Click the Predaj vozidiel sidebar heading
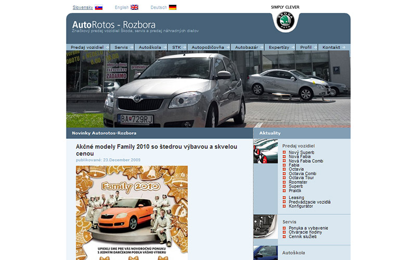 (x=298, y=146)
